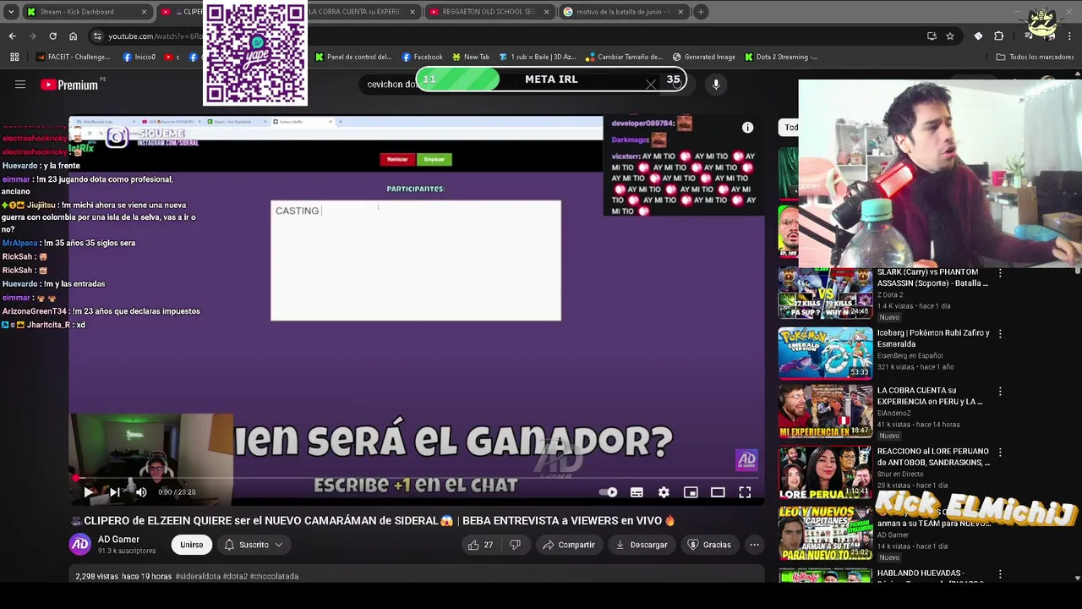Mute the video player volume

141,492
